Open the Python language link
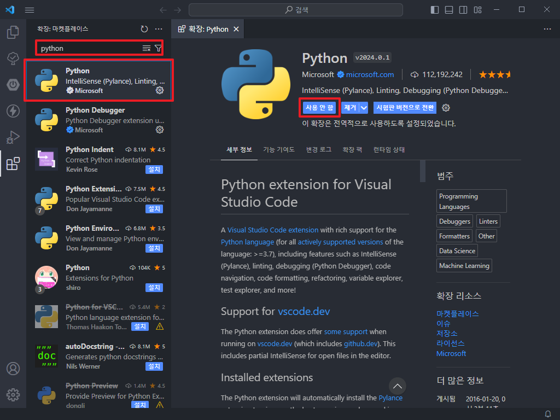The height and width of the screenshot is (420, 560). [248, 242]
